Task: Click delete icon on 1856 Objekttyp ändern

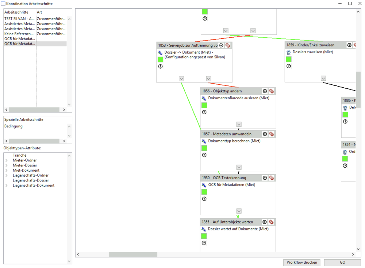Action: click(x=272, y=91)
